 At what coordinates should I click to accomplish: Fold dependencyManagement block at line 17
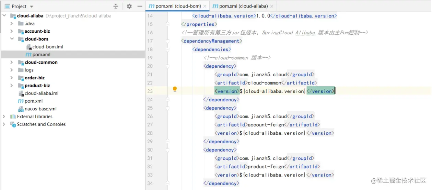click(167, 41)
